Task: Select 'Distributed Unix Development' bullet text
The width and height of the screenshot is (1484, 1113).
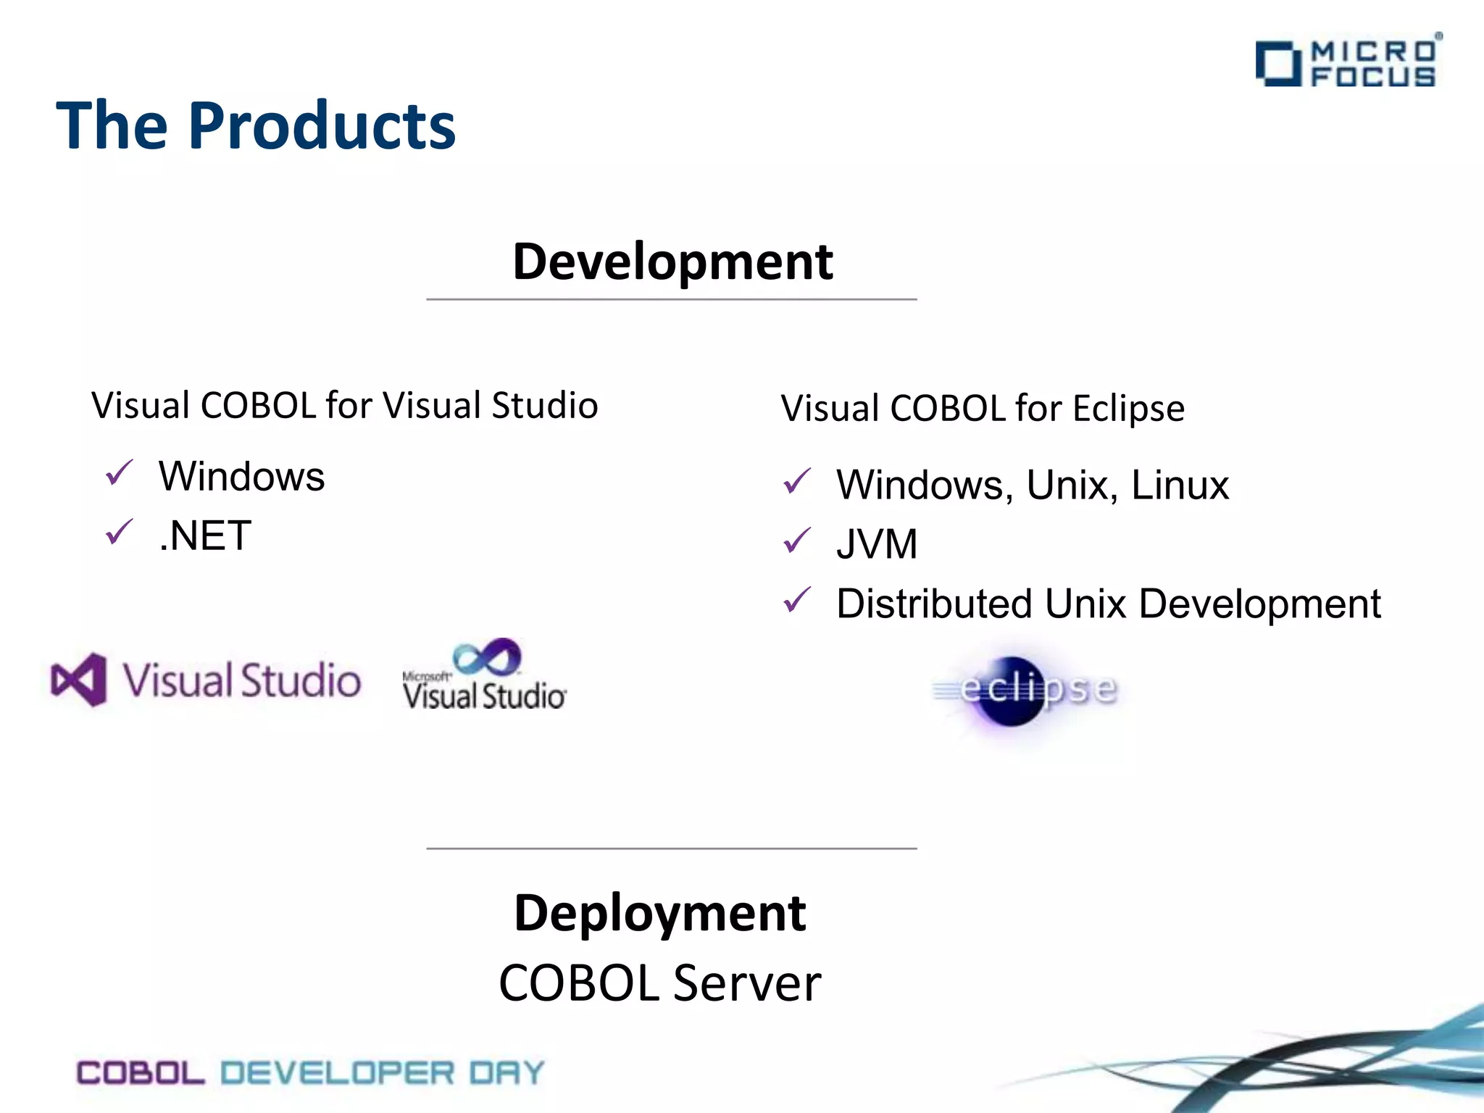Action: point(1109,604)
